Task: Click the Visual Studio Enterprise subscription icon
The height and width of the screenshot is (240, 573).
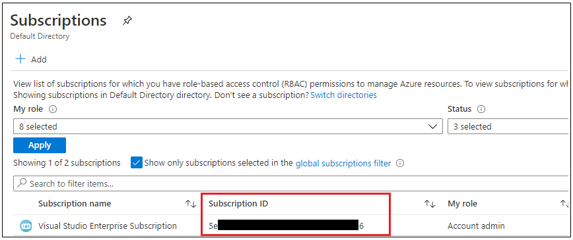Action: click(x=26, y=226)
